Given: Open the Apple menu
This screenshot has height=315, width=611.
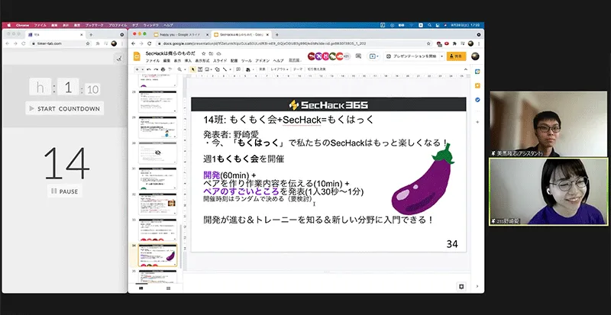Looking at the screenshot, I should pyautogui.click(x=8, y=25).
